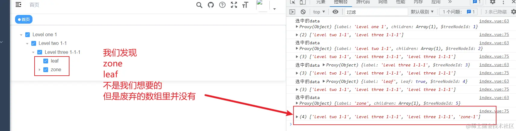Open the 网络 DevTools tab
The width and height of the screenshot is (516, 131).
pyautogui.click(x=383, y=2)
